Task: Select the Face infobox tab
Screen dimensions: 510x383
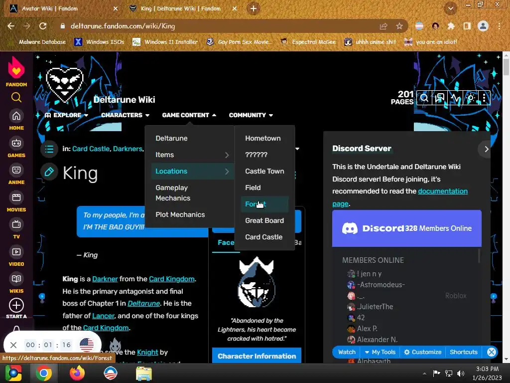Action: point(226,243)
